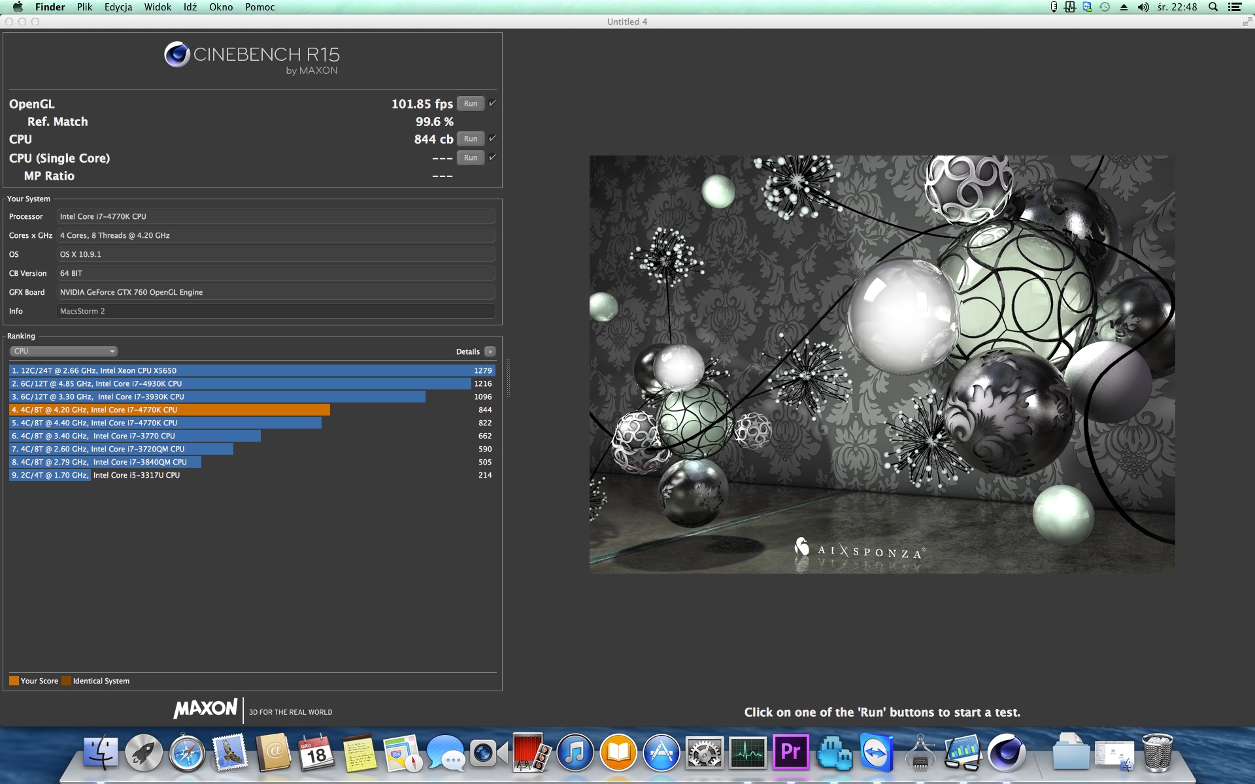
Task: Open Spotlight search magnifier in menu bar
Action: pos(1213,7)
